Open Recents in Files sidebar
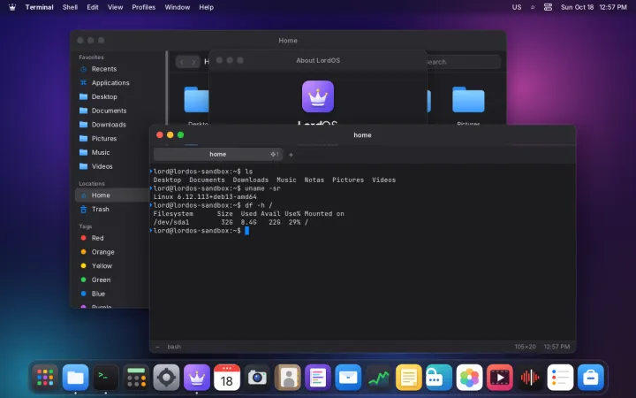 coord(112,69)
